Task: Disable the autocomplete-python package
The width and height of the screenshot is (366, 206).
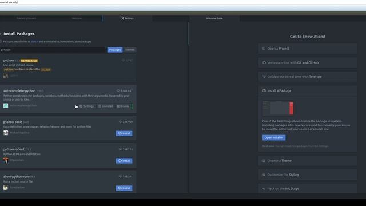Action: click(123, 106)
